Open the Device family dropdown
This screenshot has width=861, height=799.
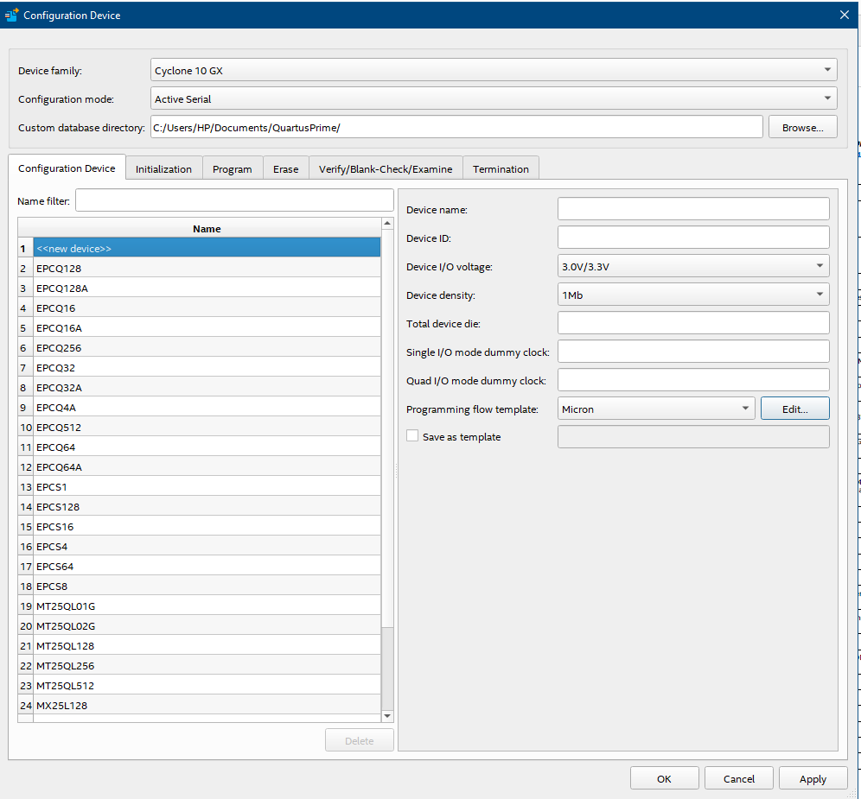[x=494, y=70]
